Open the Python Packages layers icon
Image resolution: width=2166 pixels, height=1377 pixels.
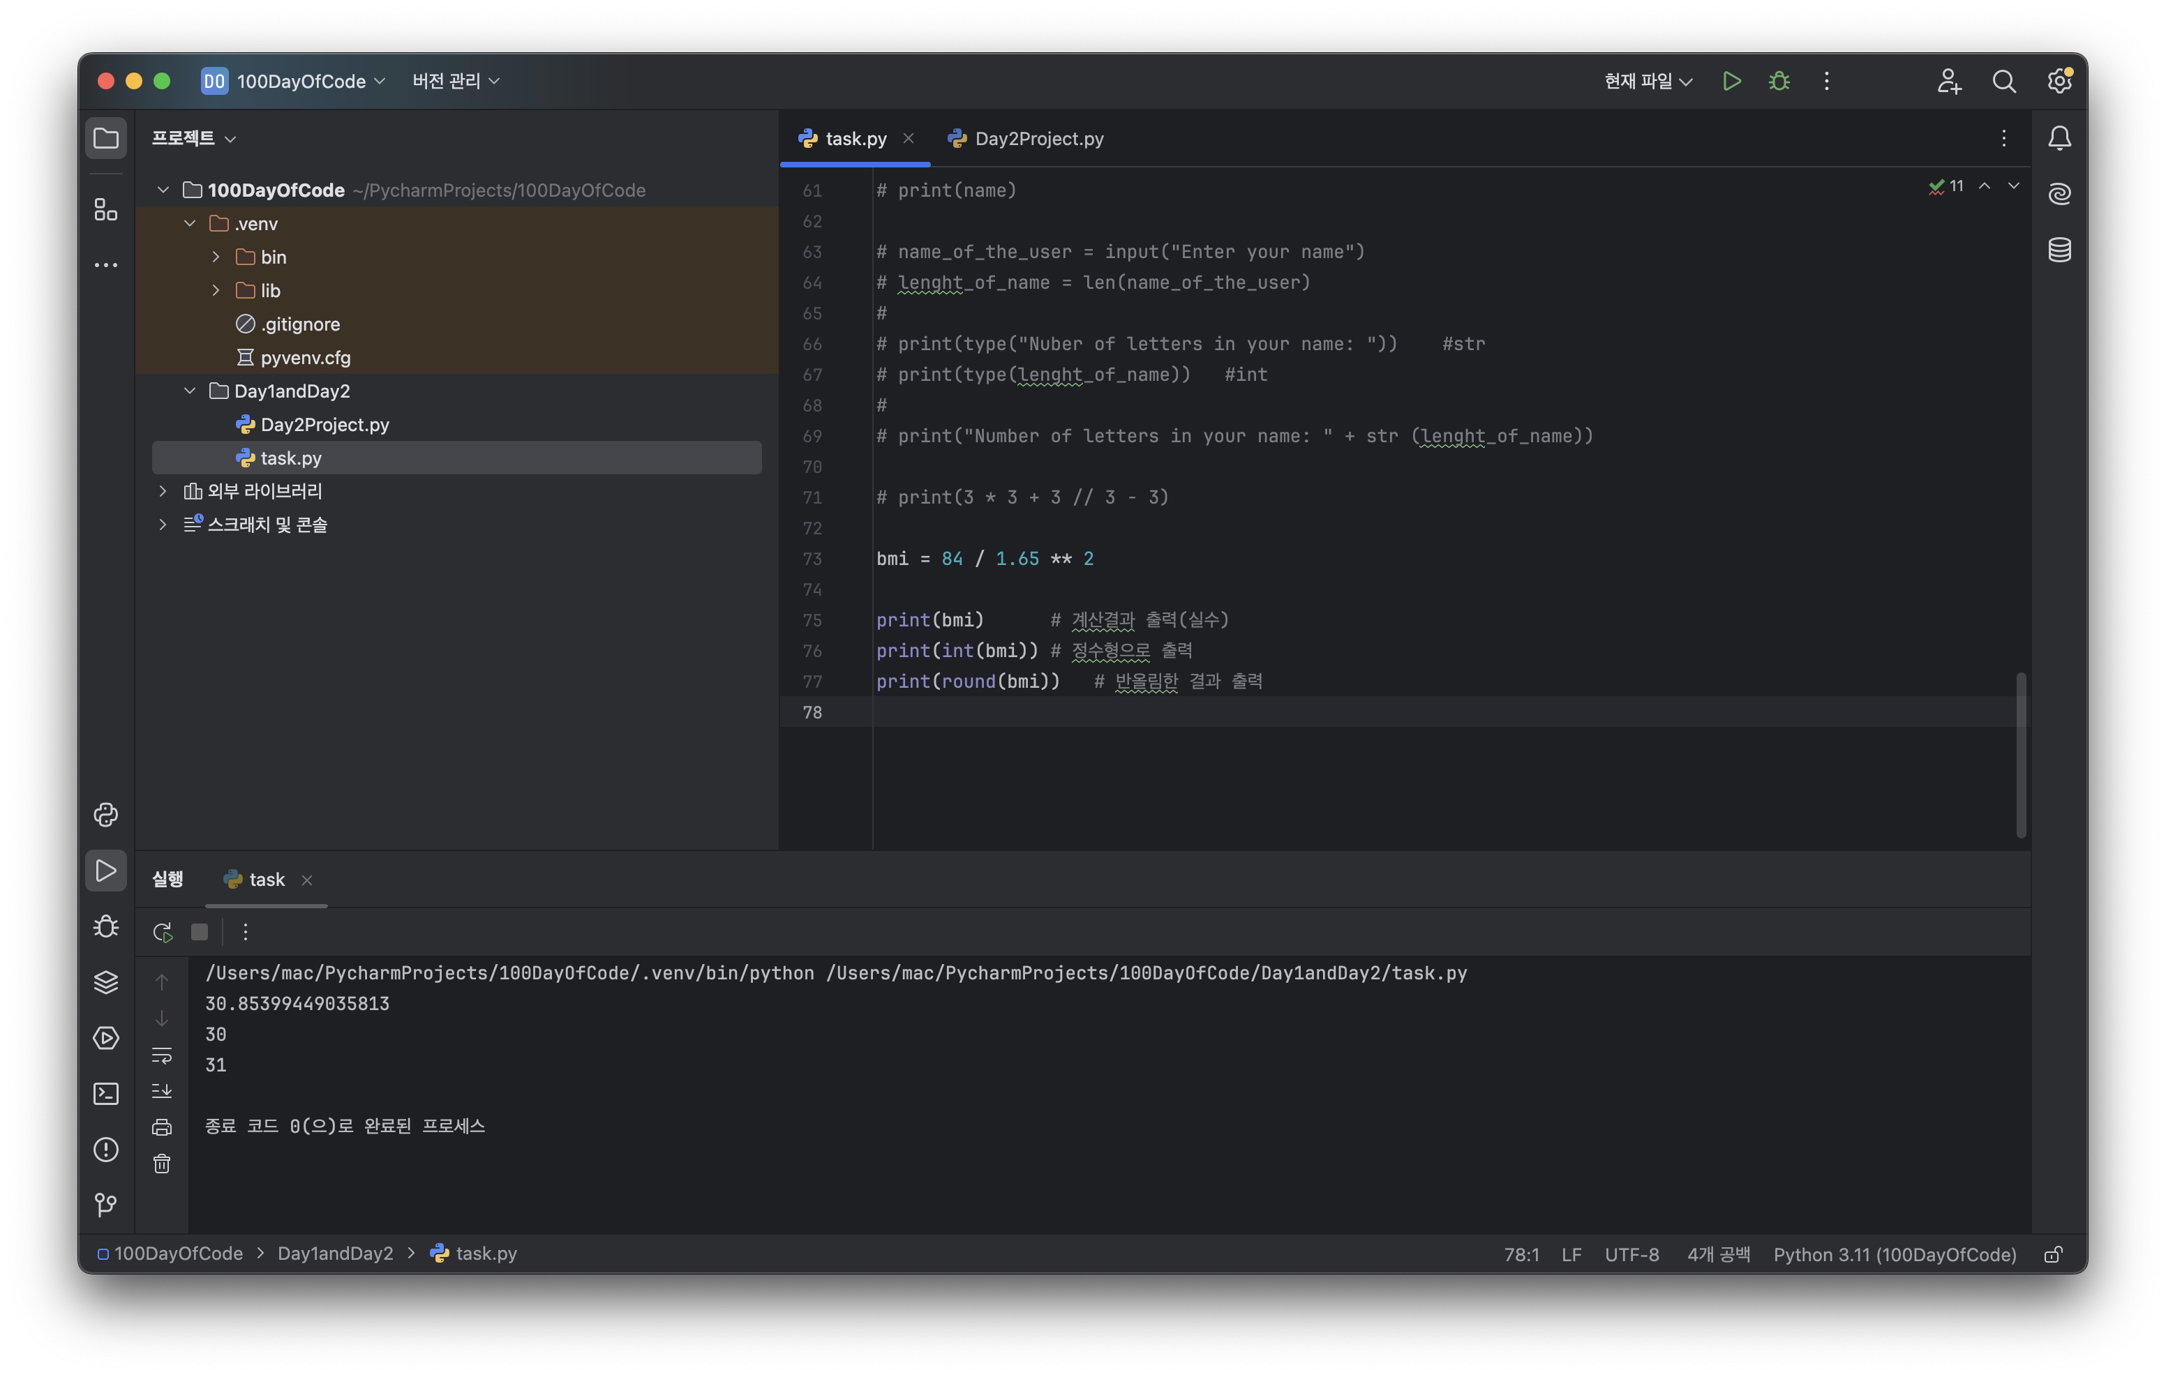click(105, 981)
